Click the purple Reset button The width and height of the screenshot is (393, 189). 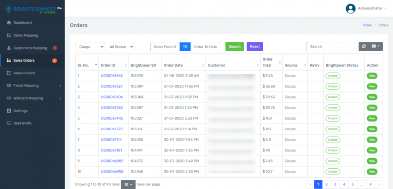[255, 46]
